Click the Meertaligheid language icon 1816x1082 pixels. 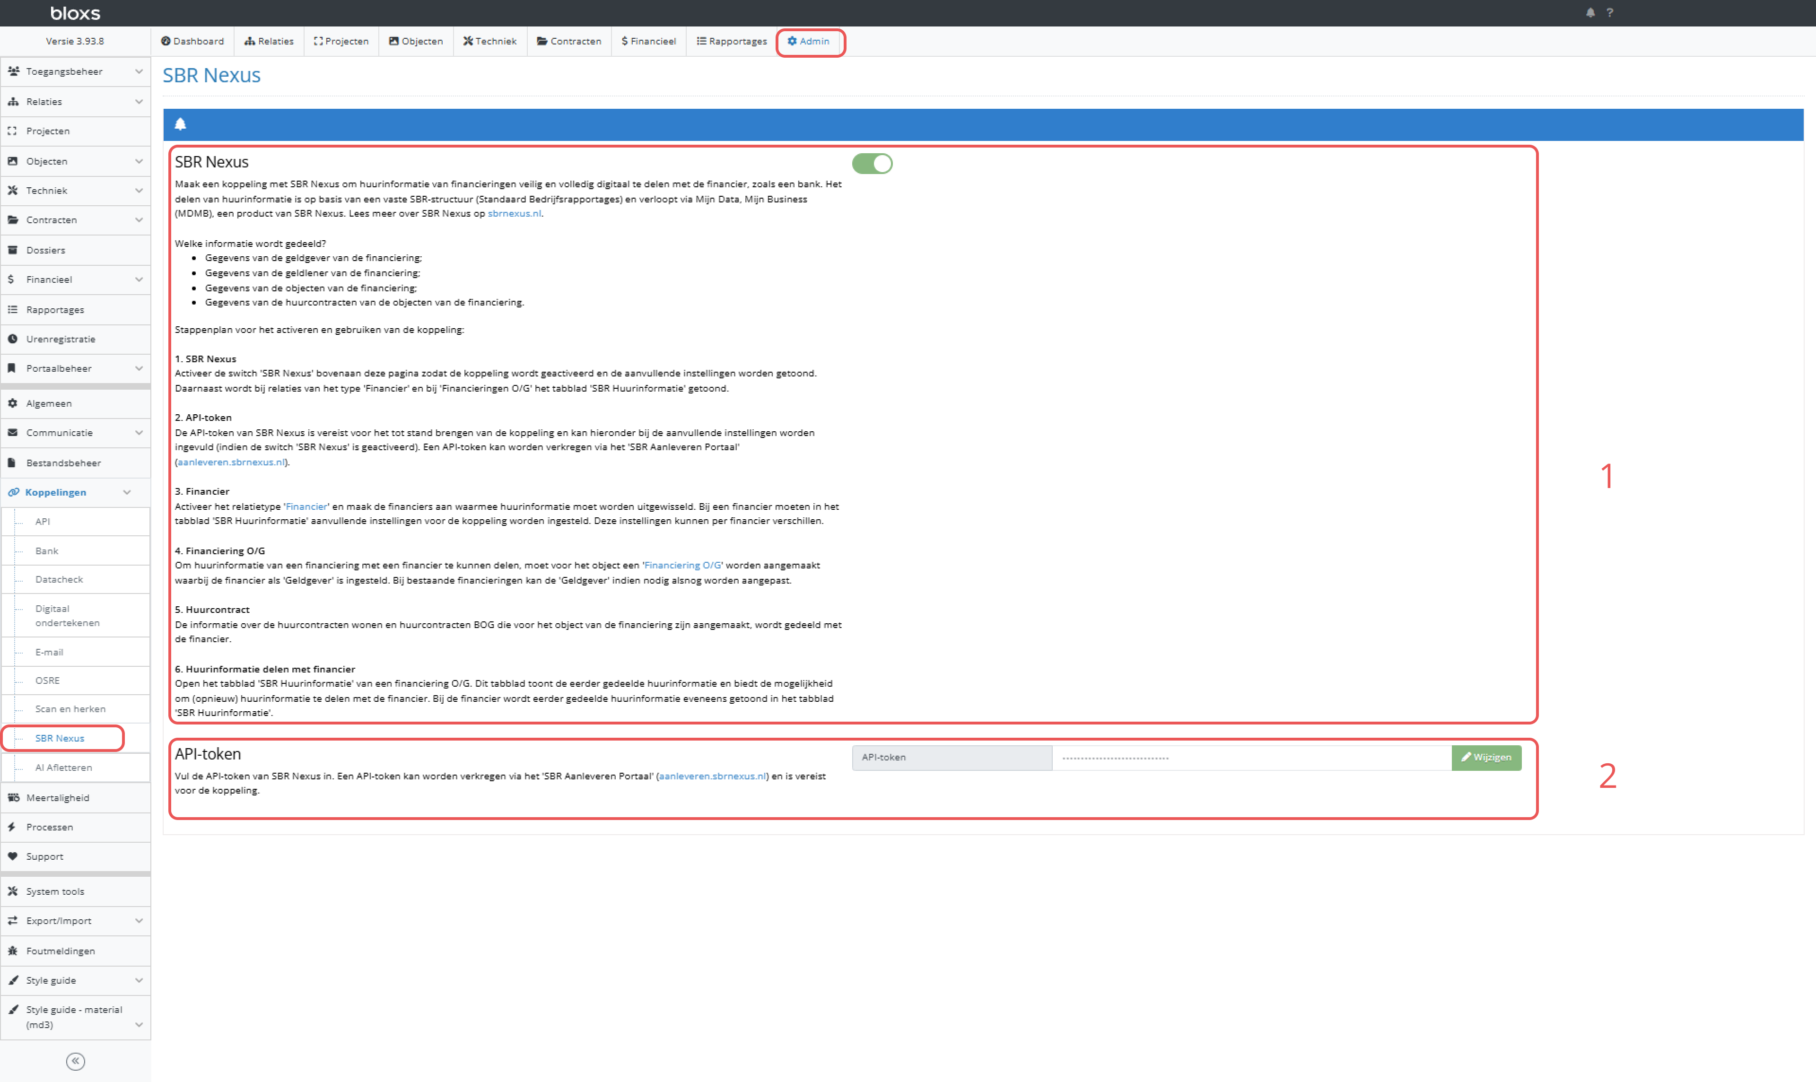(x=13, y=798)
